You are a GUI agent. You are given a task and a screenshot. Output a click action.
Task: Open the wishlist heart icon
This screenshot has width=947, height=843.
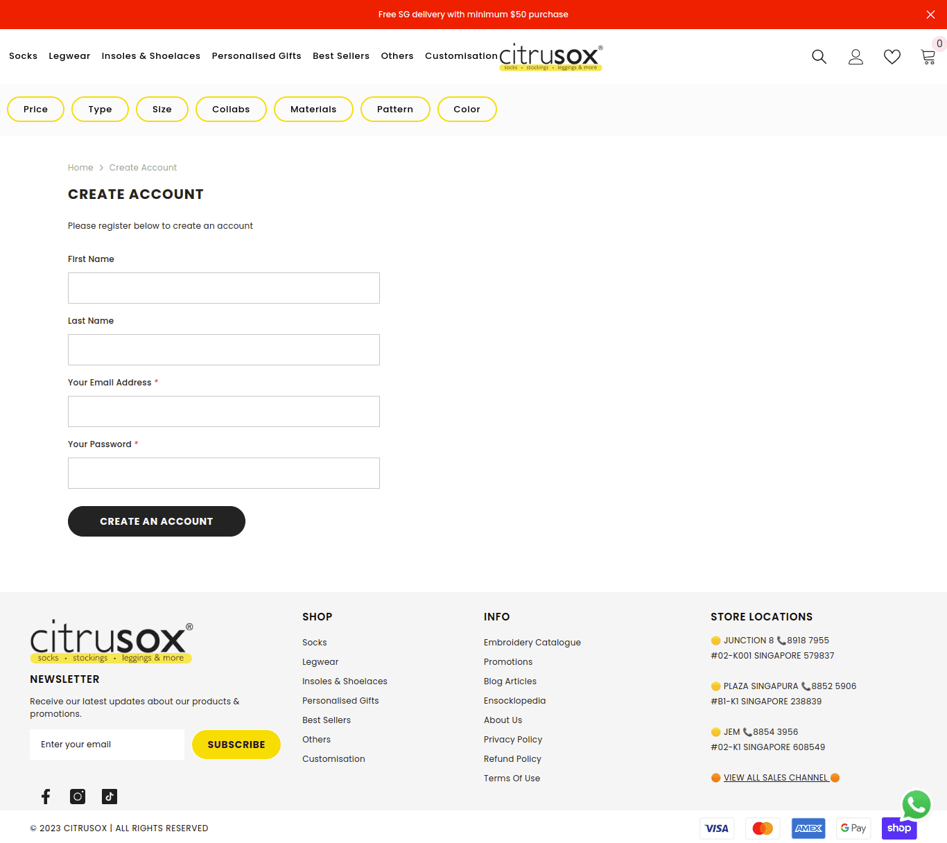[x=892, y=57]
